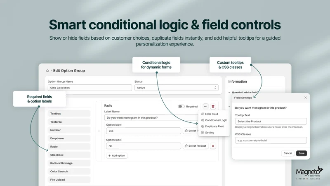Click into the CSS Classes field
The width and height of the screenshot is (330, 186).
click(x=271, y=141)
